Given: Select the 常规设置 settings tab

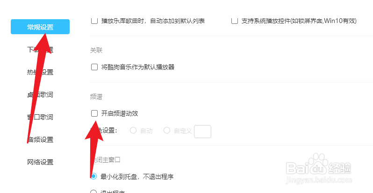Looking at the screenshot, I should [40, 27].
